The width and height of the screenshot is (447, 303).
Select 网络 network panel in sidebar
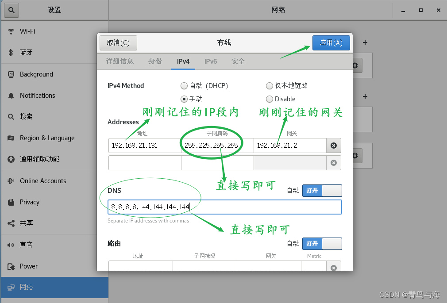pos(55,288)
